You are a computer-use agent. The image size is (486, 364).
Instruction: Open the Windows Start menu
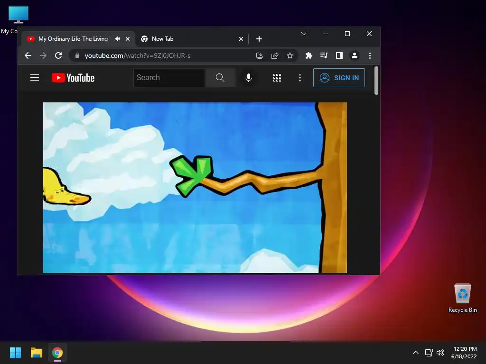coord(15,353)
